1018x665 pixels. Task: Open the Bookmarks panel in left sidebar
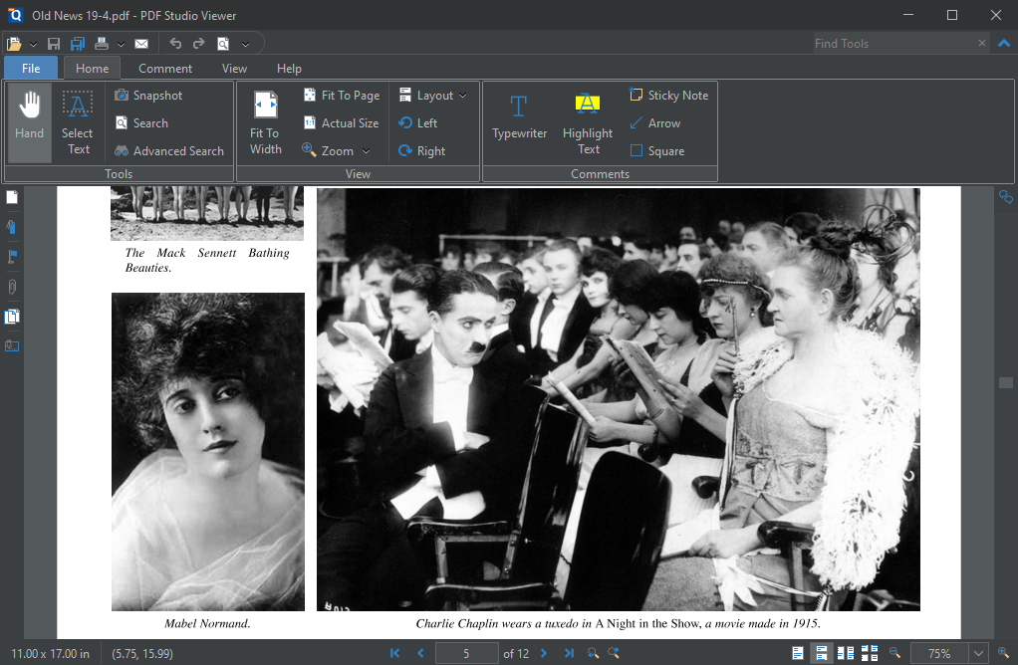(12, 226)
